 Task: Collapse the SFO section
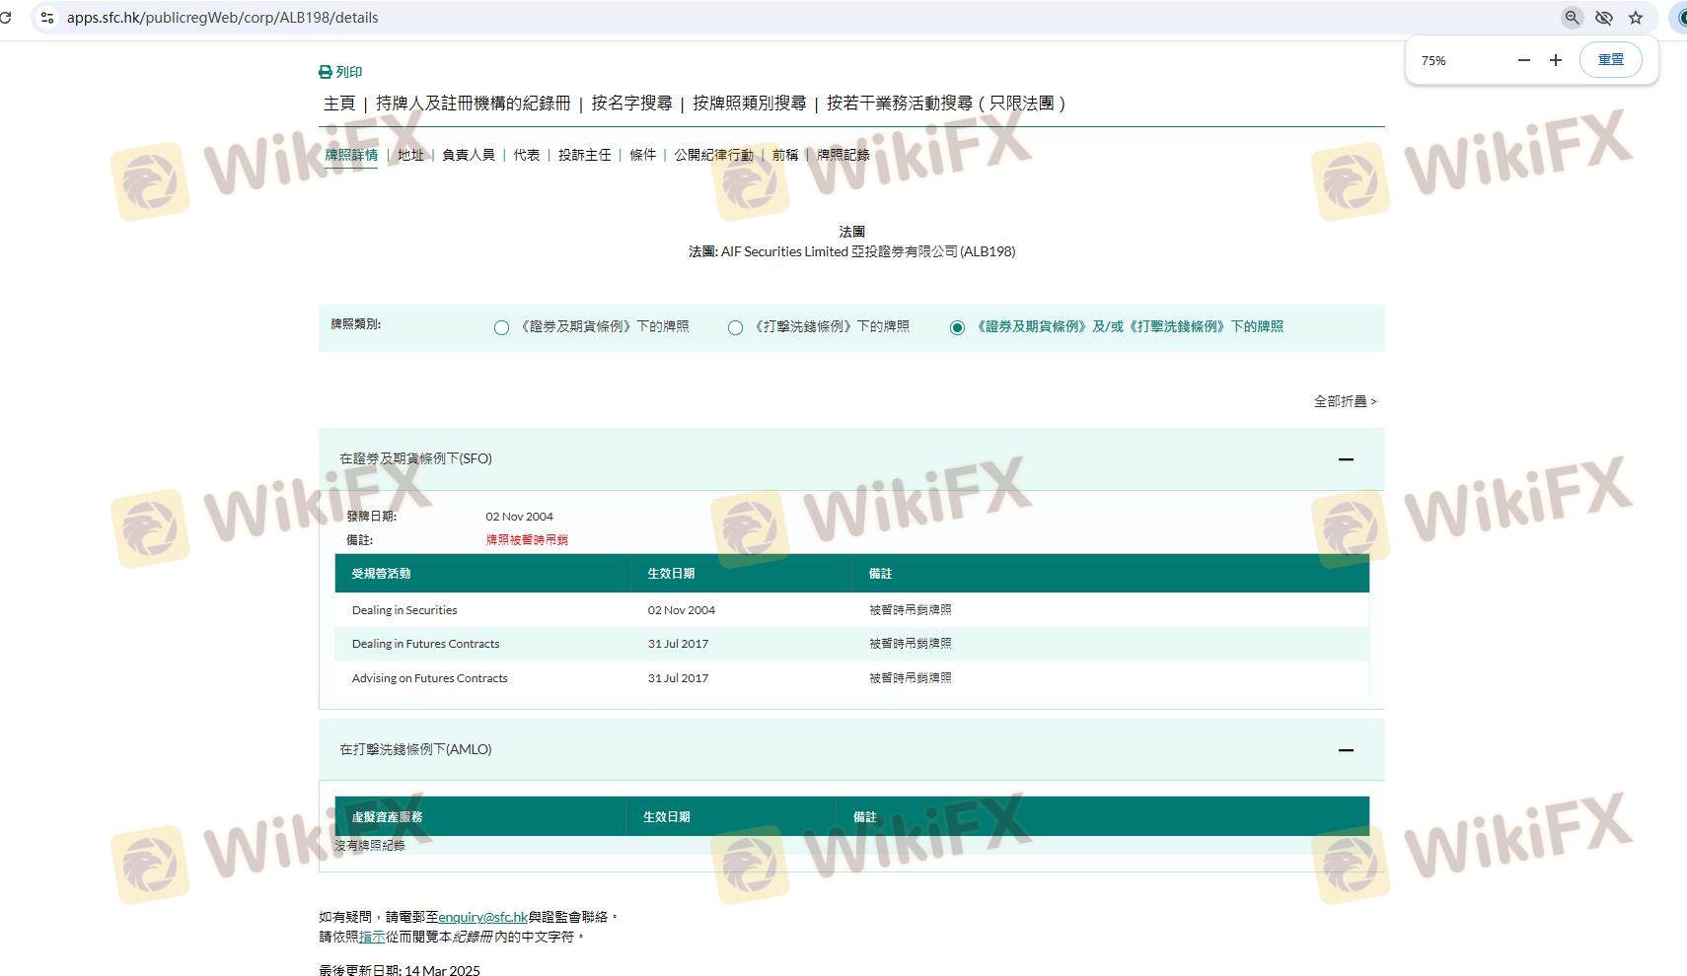(1346, 459)
